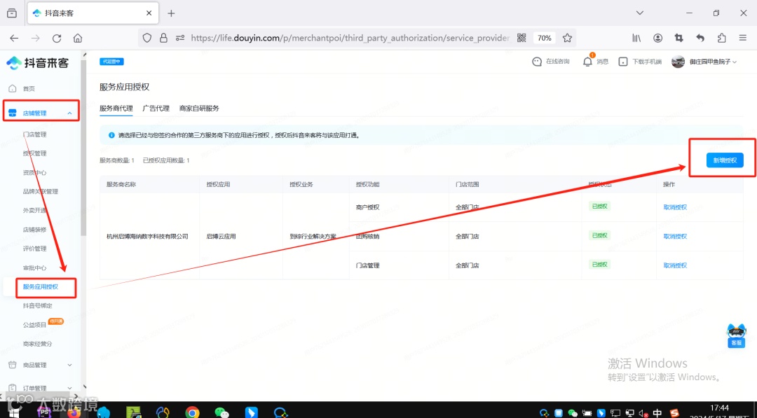The height and width of the screenshot is (418, 757).
Task: Open Google Chrome from the taskbar
Action: coord(192,412)
